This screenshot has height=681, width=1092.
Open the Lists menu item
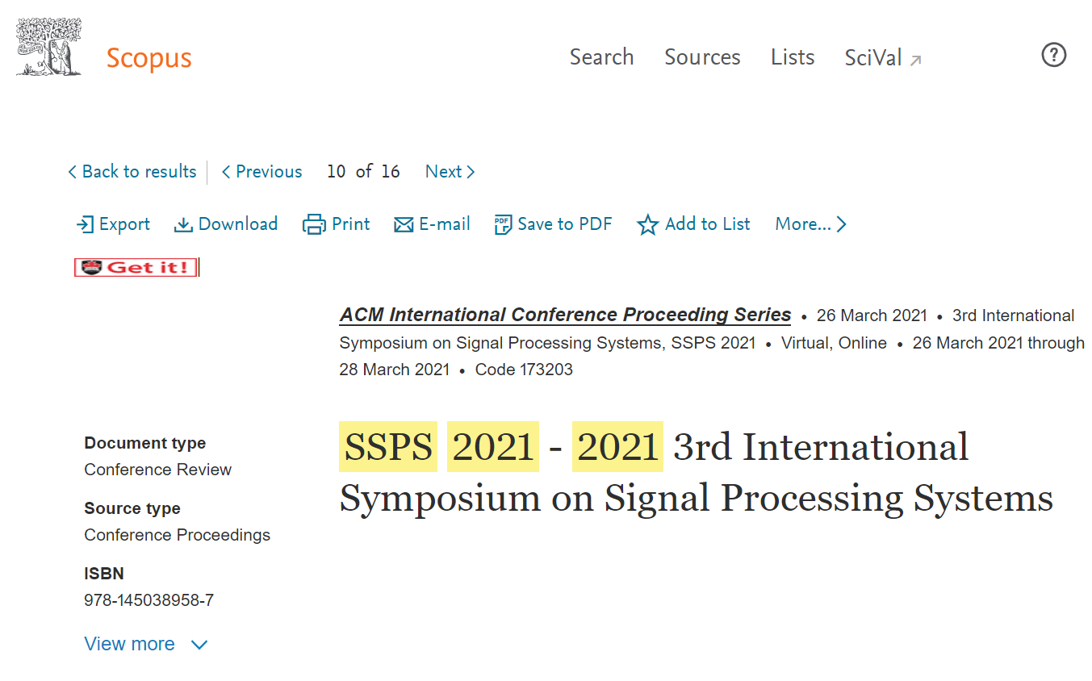coord(793,57)
